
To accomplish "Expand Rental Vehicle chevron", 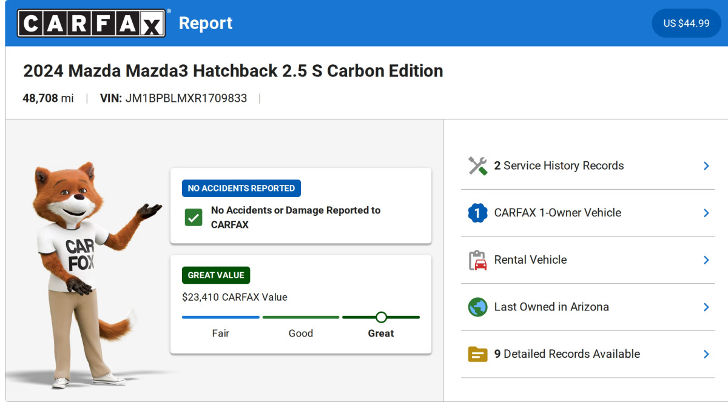I will (706, 260).
